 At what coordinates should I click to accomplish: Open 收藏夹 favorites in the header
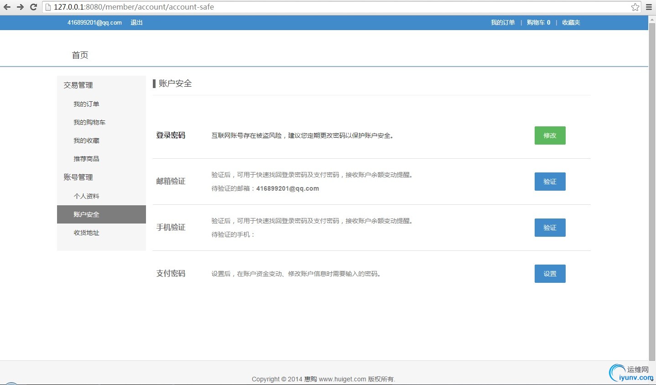click(x=571, y=22)
